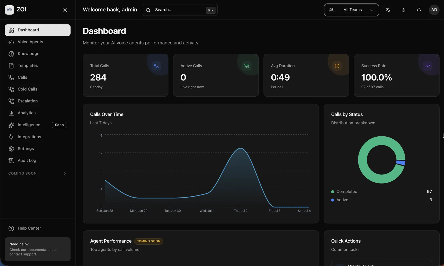Image resolution: width=444 pixels, height=266 pixels.
Task: Click the Success Rate value 100.0%
Action: (377, 77)
